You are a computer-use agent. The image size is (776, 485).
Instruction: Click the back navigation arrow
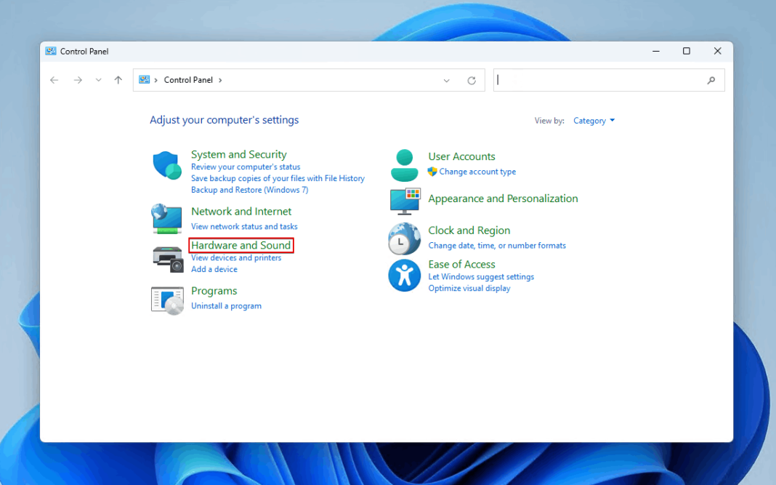point(54,80)
